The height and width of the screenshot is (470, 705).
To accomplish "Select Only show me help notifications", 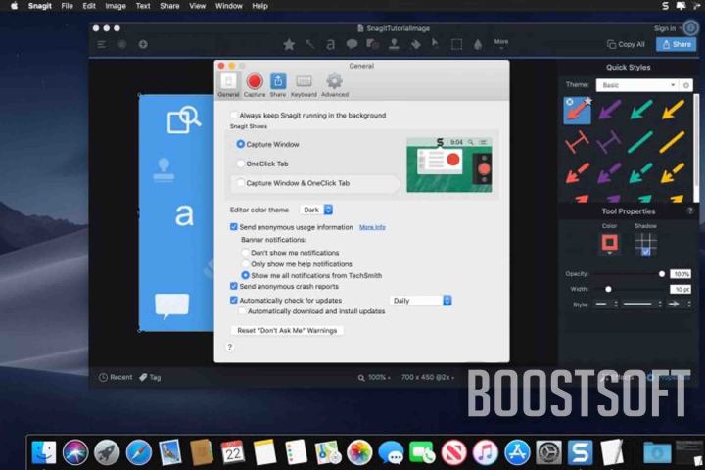I will coord(245,264).
